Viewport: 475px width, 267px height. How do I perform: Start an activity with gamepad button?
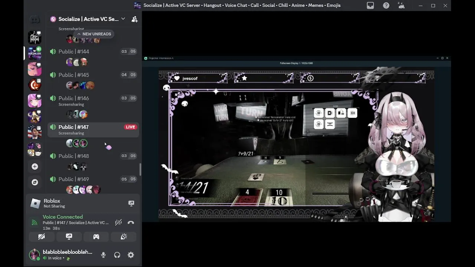pos(96,237)
